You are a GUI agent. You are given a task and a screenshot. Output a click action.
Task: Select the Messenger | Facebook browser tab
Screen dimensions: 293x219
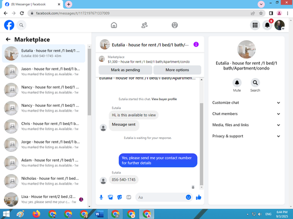32,4
